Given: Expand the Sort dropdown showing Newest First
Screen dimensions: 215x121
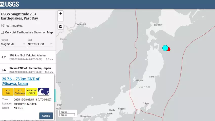Looking at the screenshot, I should [x=40, y=44].
